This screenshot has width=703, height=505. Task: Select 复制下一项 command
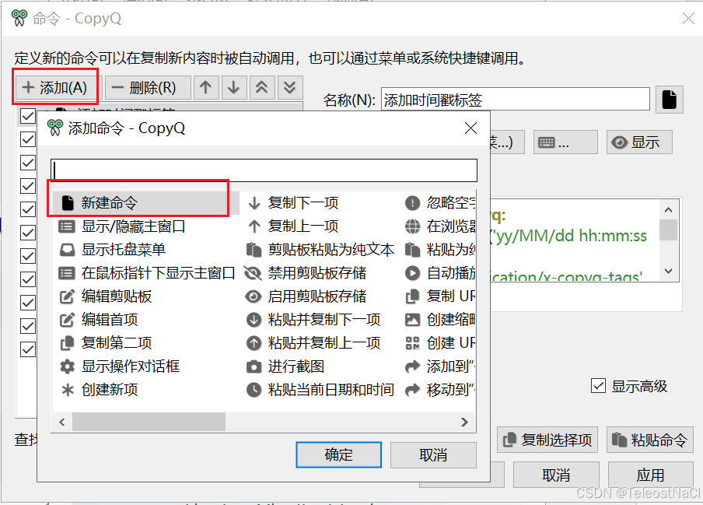293,203
